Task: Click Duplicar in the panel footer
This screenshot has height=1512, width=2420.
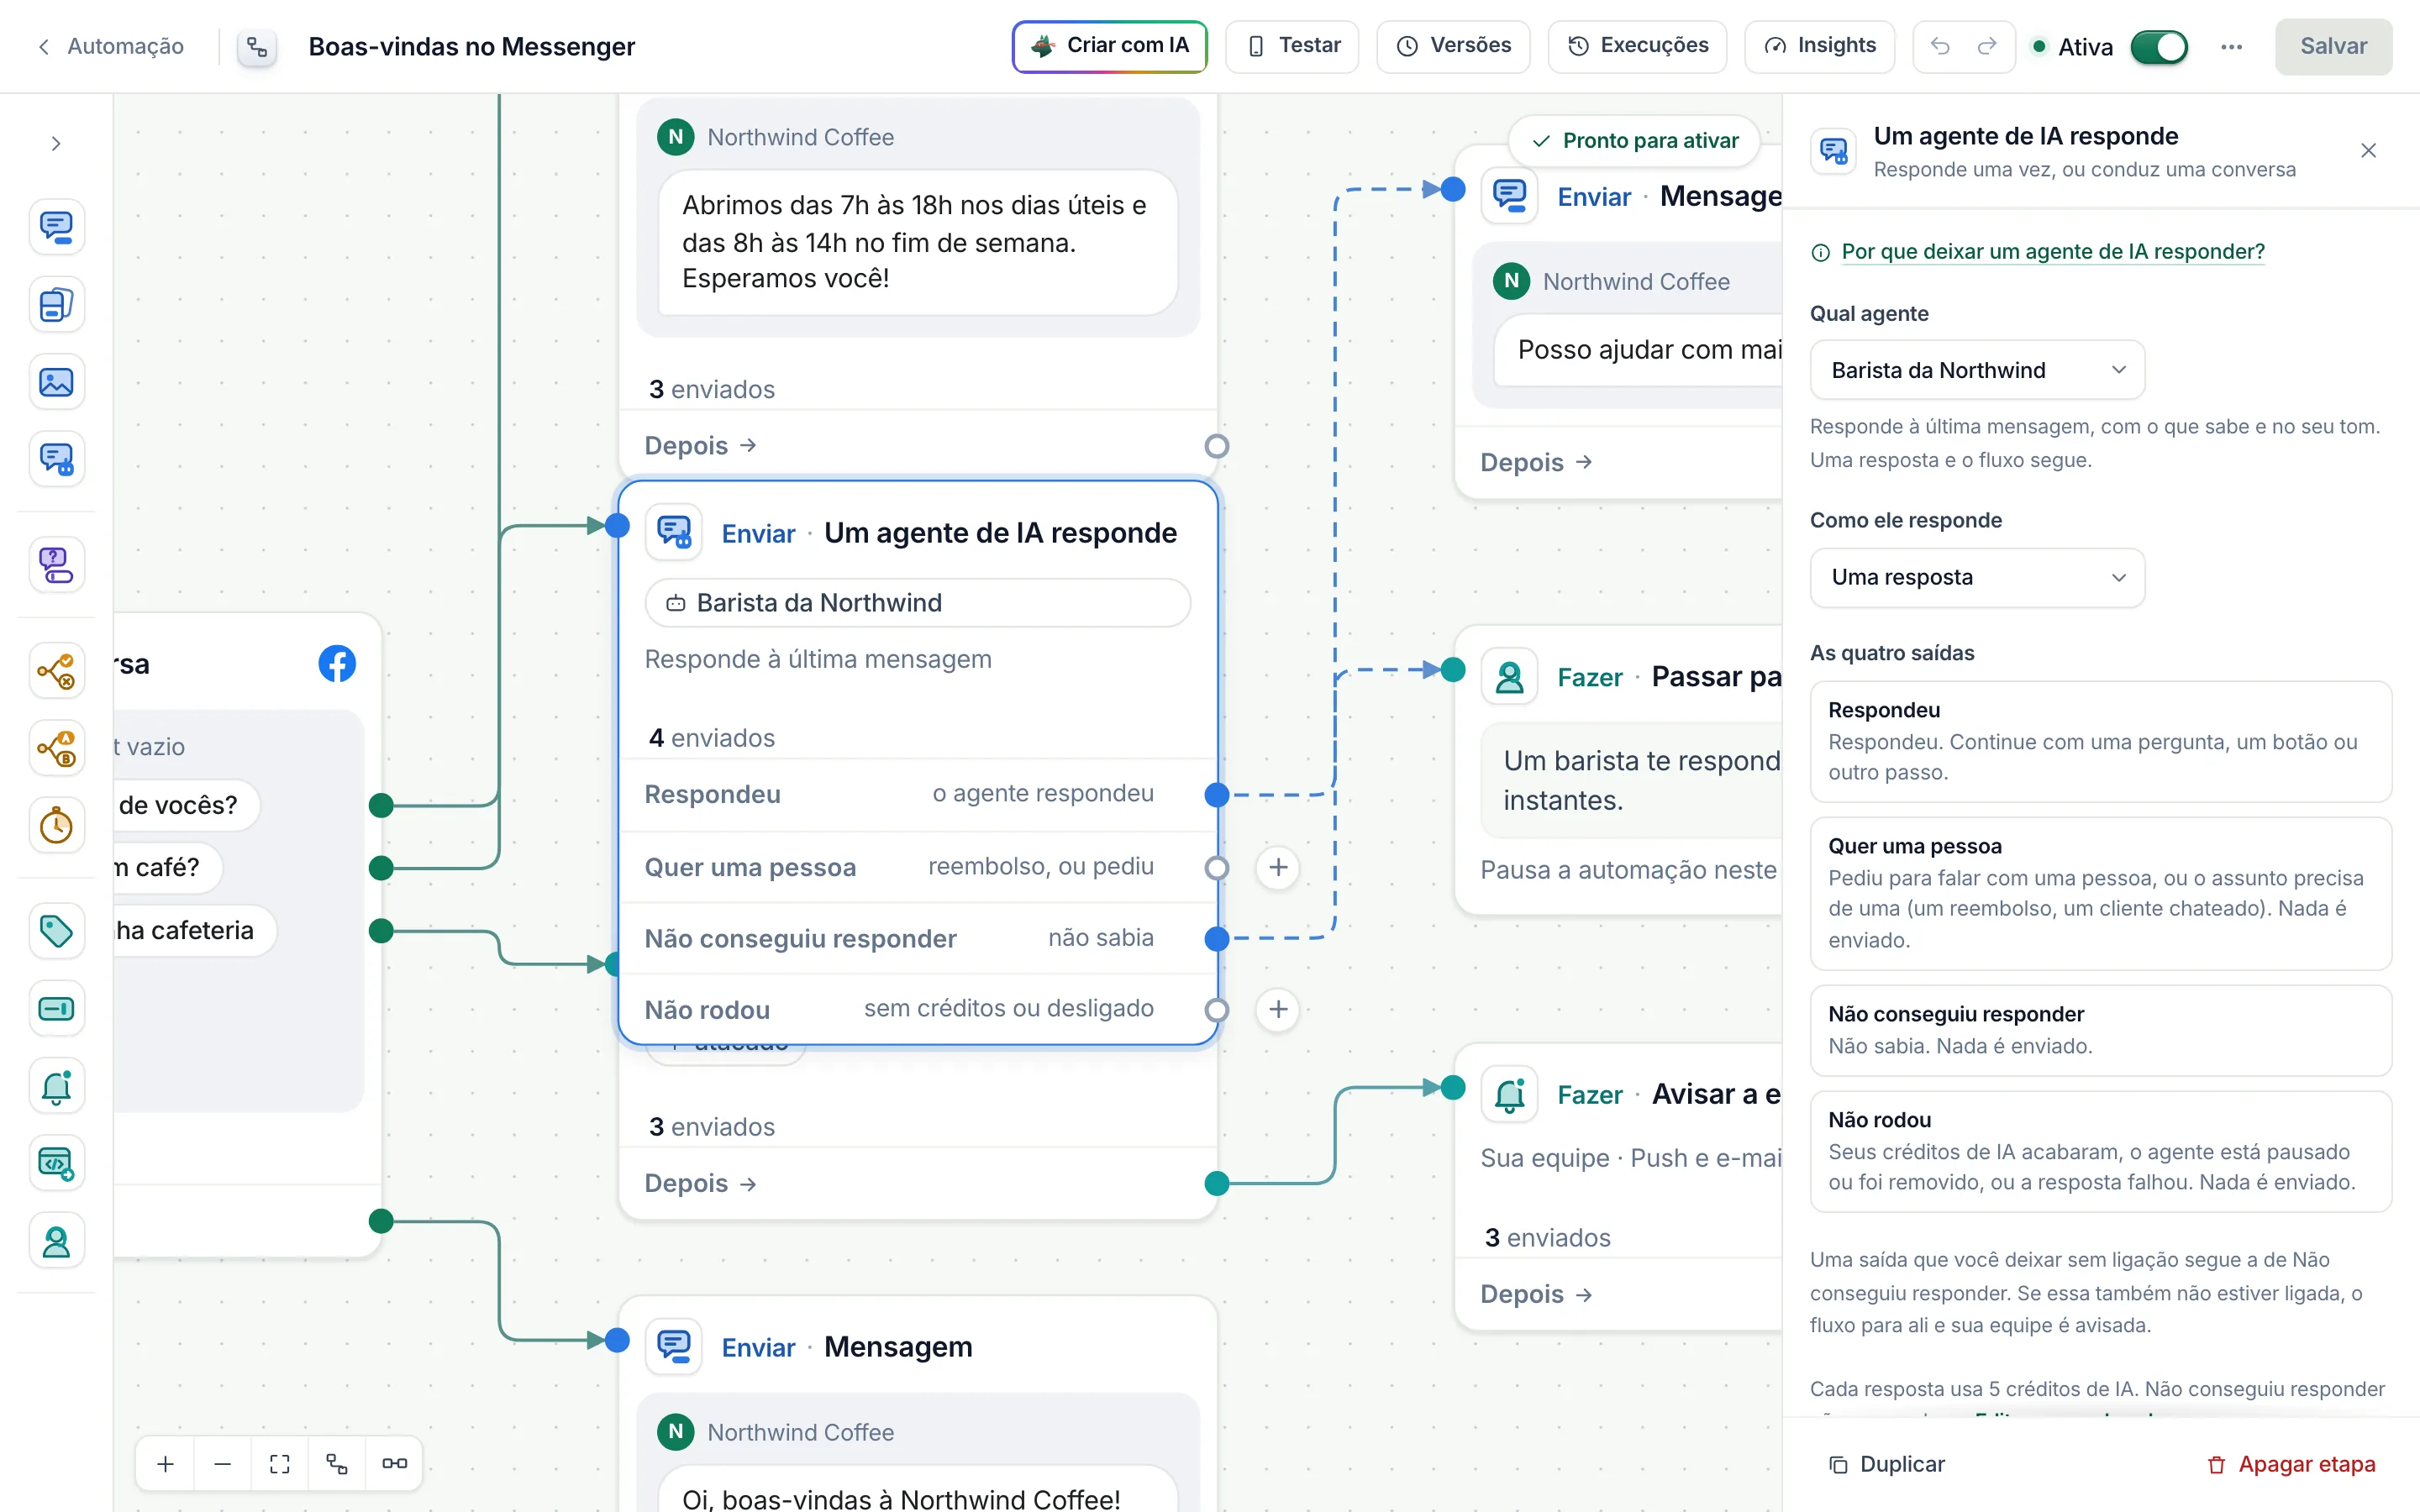Action: click(1886, 1464)
